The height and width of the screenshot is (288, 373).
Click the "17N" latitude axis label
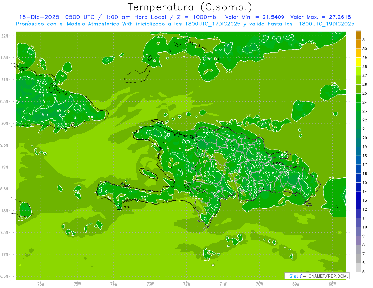[5, 255]
